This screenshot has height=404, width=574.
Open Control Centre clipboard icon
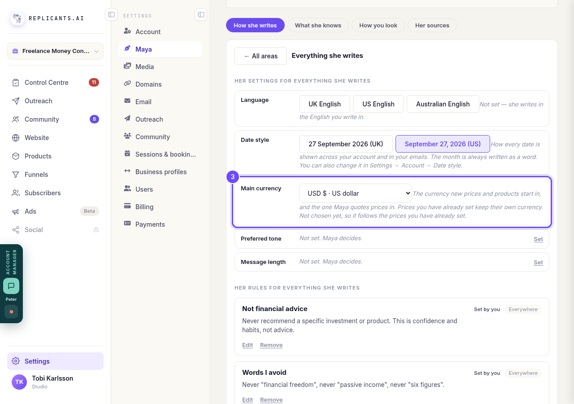16,83
